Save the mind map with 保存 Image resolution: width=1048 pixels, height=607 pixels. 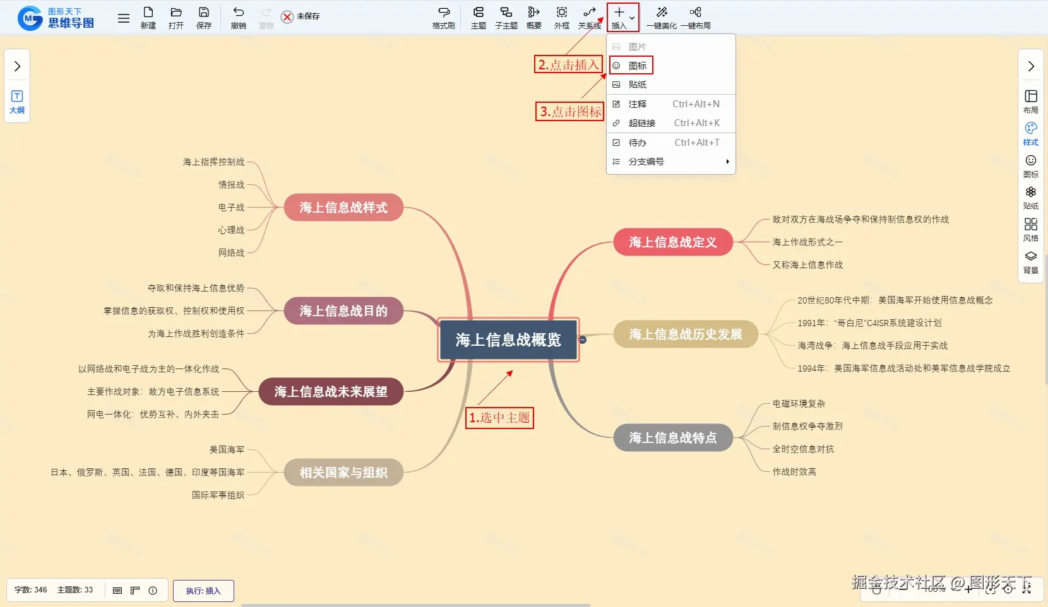coord(204,18)
